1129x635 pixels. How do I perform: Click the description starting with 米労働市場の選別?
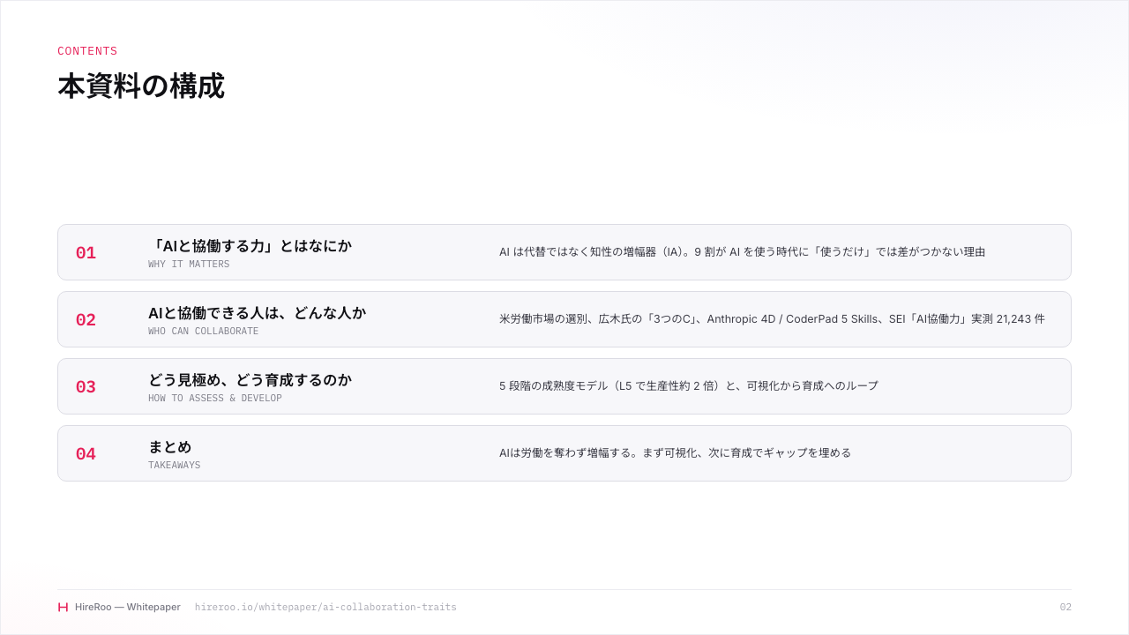(772, 319)
